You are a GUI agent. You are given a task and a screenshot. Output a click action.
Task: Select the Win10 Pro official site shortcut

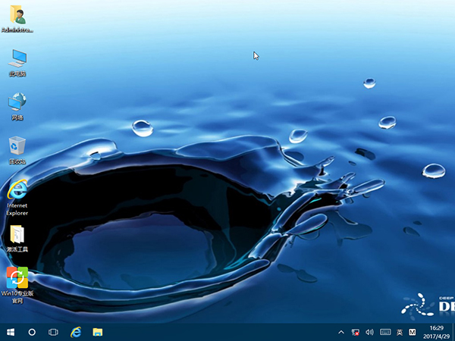pos(17,279)
